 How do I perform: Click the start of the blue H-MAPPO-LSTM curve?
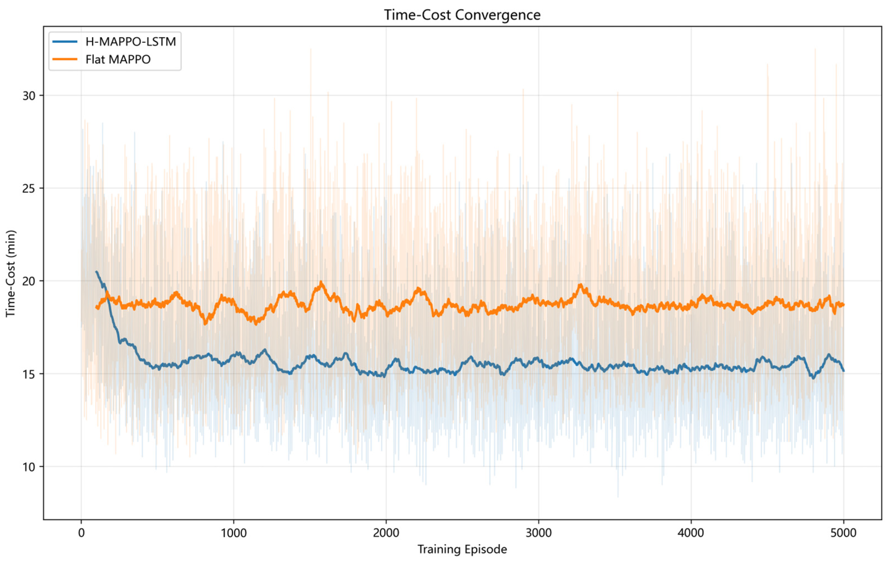point(96,271)
